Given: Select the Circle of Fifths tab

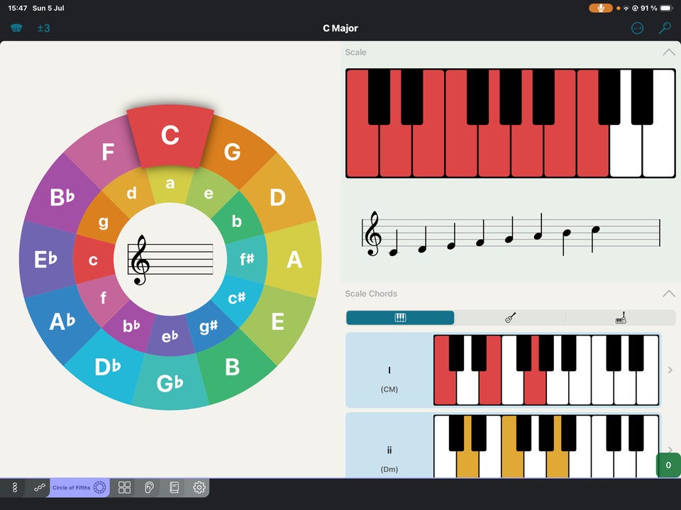Looking at the screenshot, I should [79, 487].
